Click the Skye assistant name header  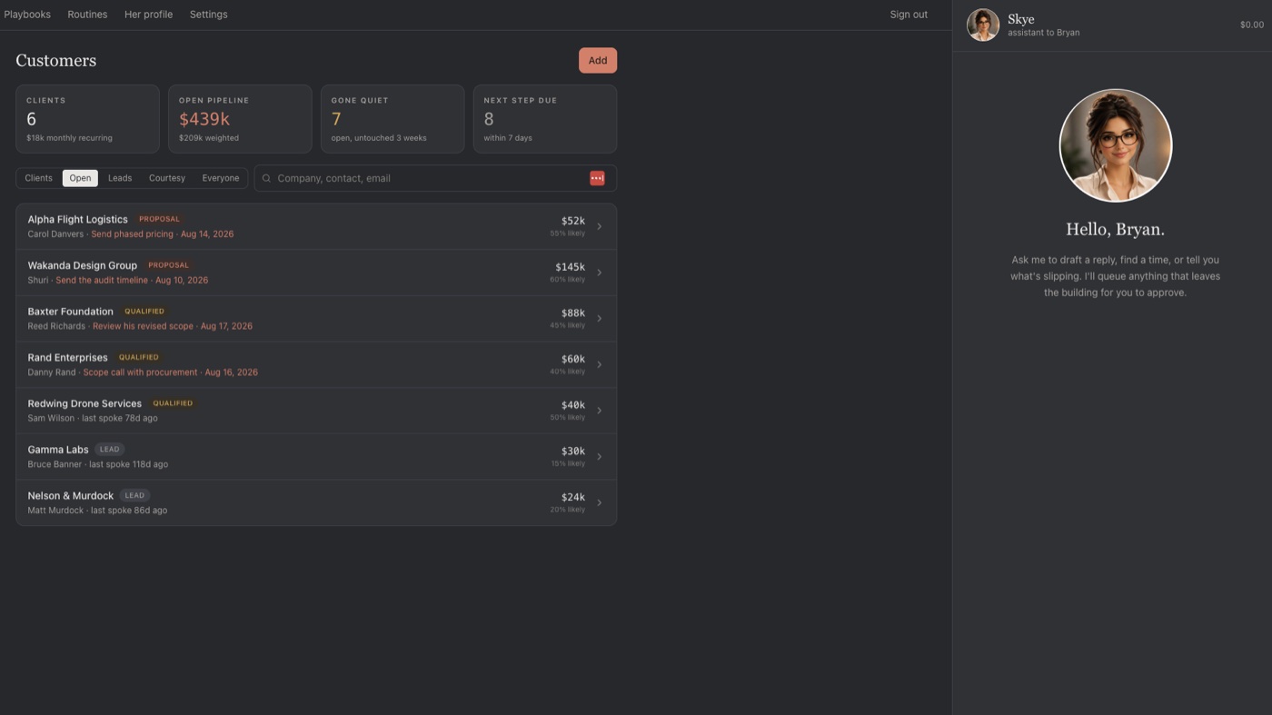[1021, 19]
